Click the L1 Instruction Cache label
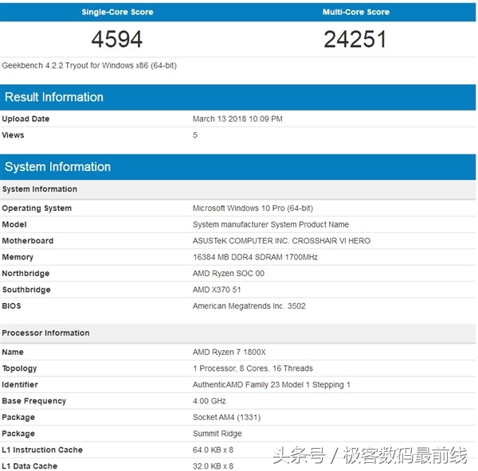478x471 pixels. pyautogui.click(x=42, y=450)
